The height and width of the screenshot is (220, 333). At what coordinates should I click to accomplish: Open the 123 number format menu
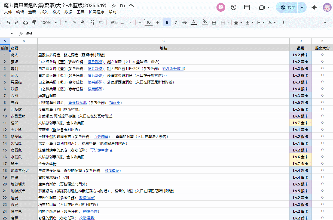[x=101, y=22]
